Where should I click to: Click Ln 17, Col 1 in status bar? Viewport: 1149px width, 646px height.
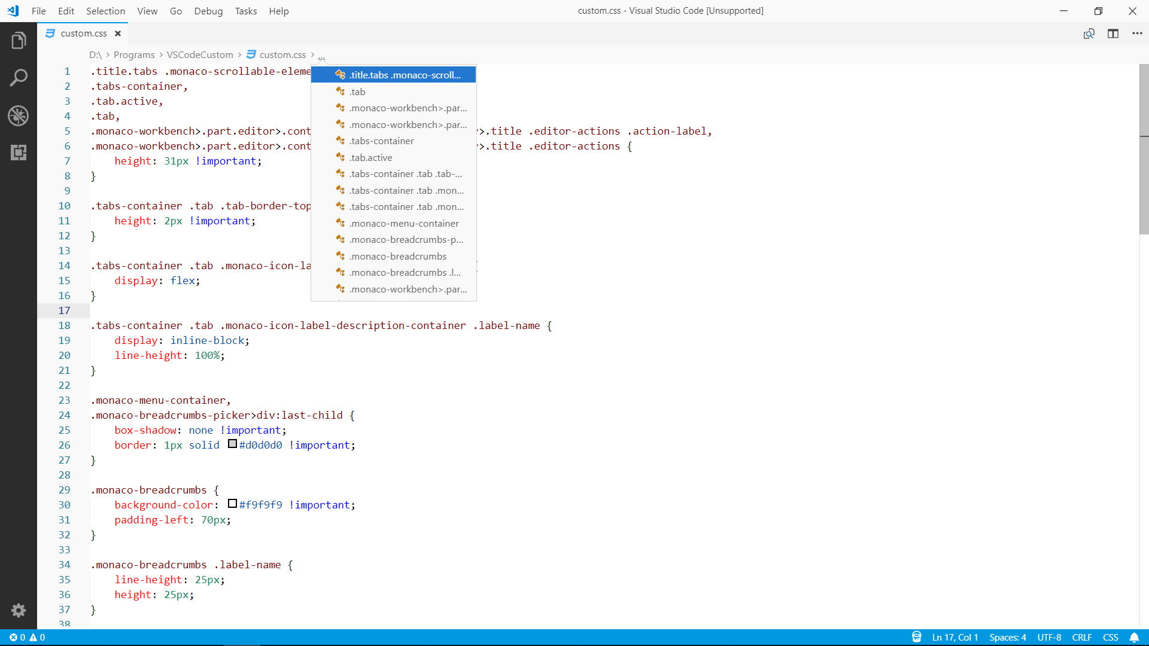(x=955, y=638)
